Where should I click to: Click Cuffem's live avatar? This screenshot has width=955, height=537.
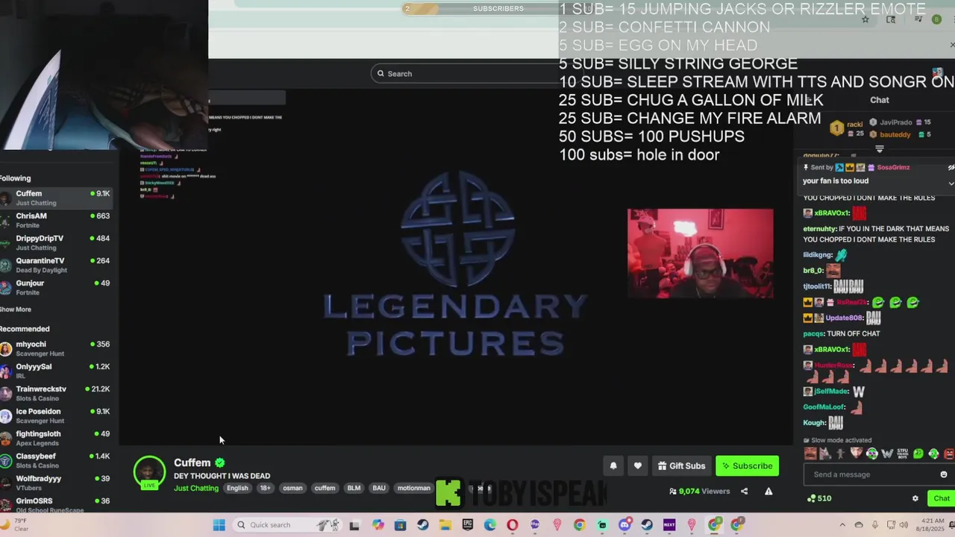[149, 472]
